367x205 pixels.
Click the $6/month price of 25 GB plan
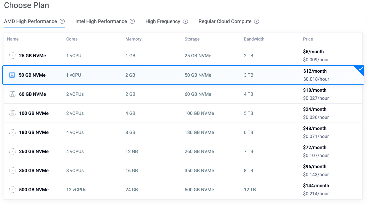coord(313,52)
